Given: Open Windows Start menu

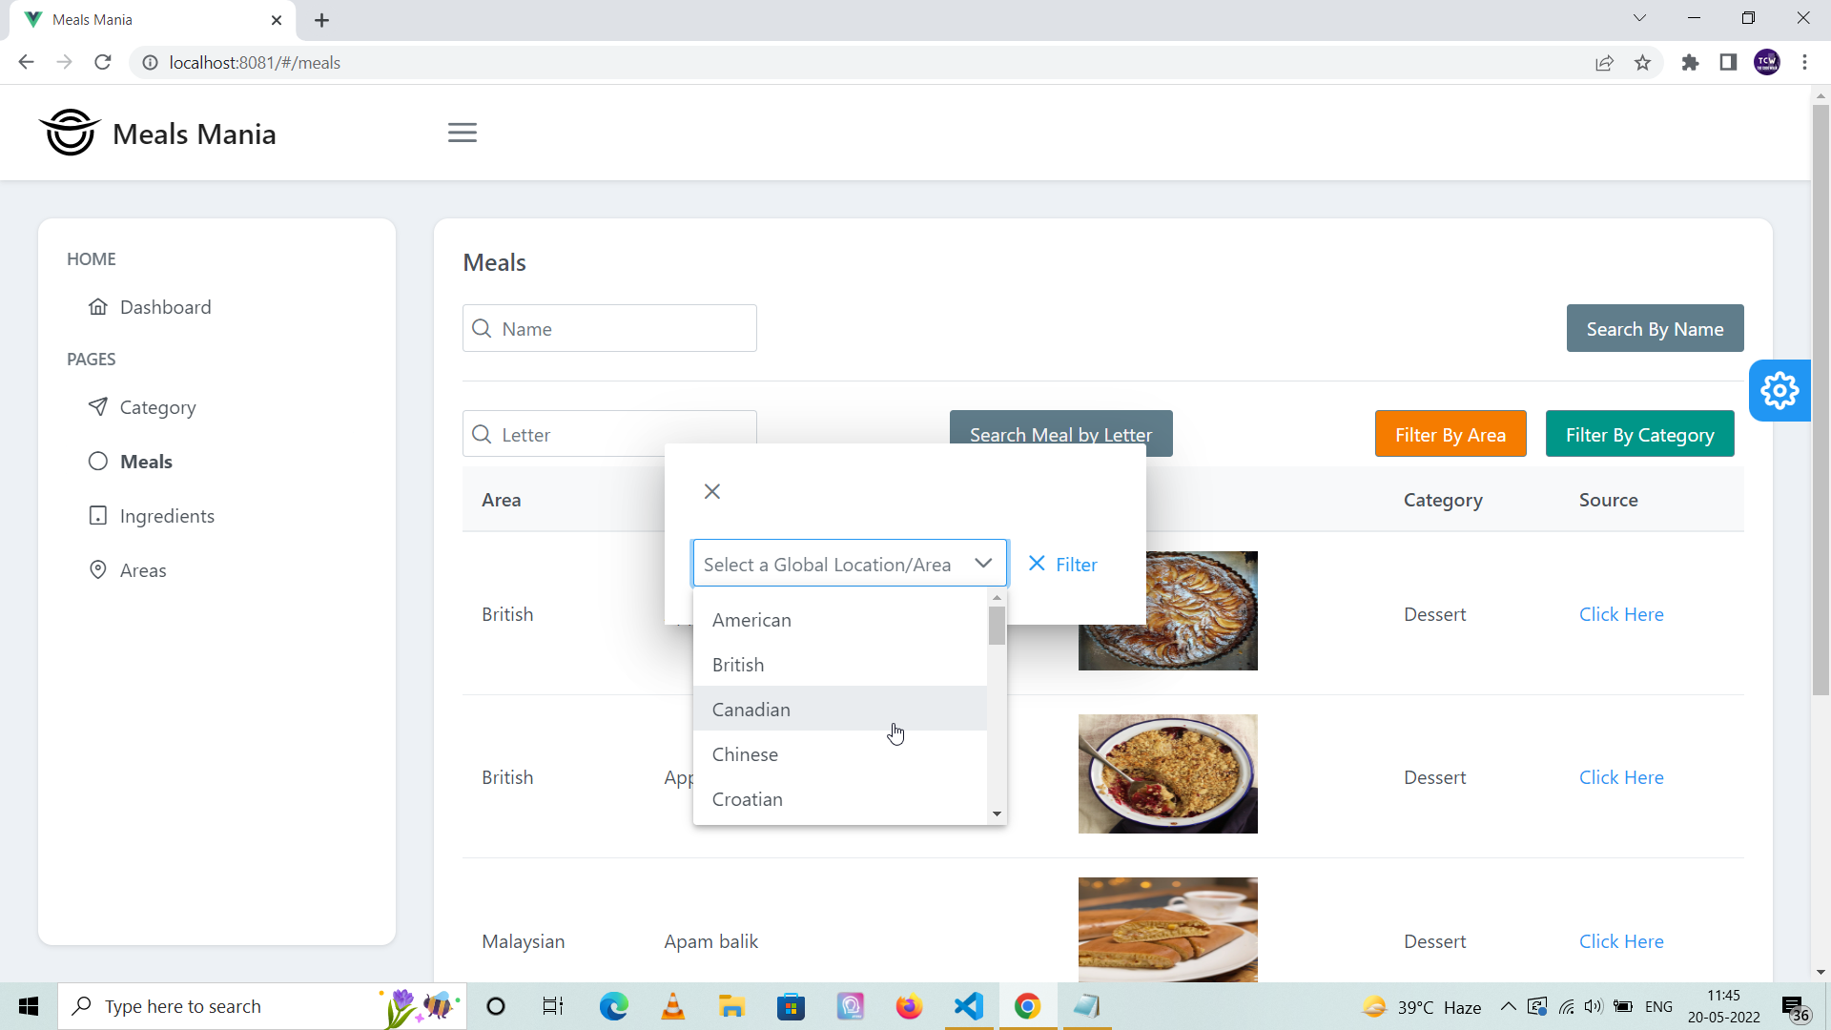Looking at the screenshot, I should tap(29, 1006).
